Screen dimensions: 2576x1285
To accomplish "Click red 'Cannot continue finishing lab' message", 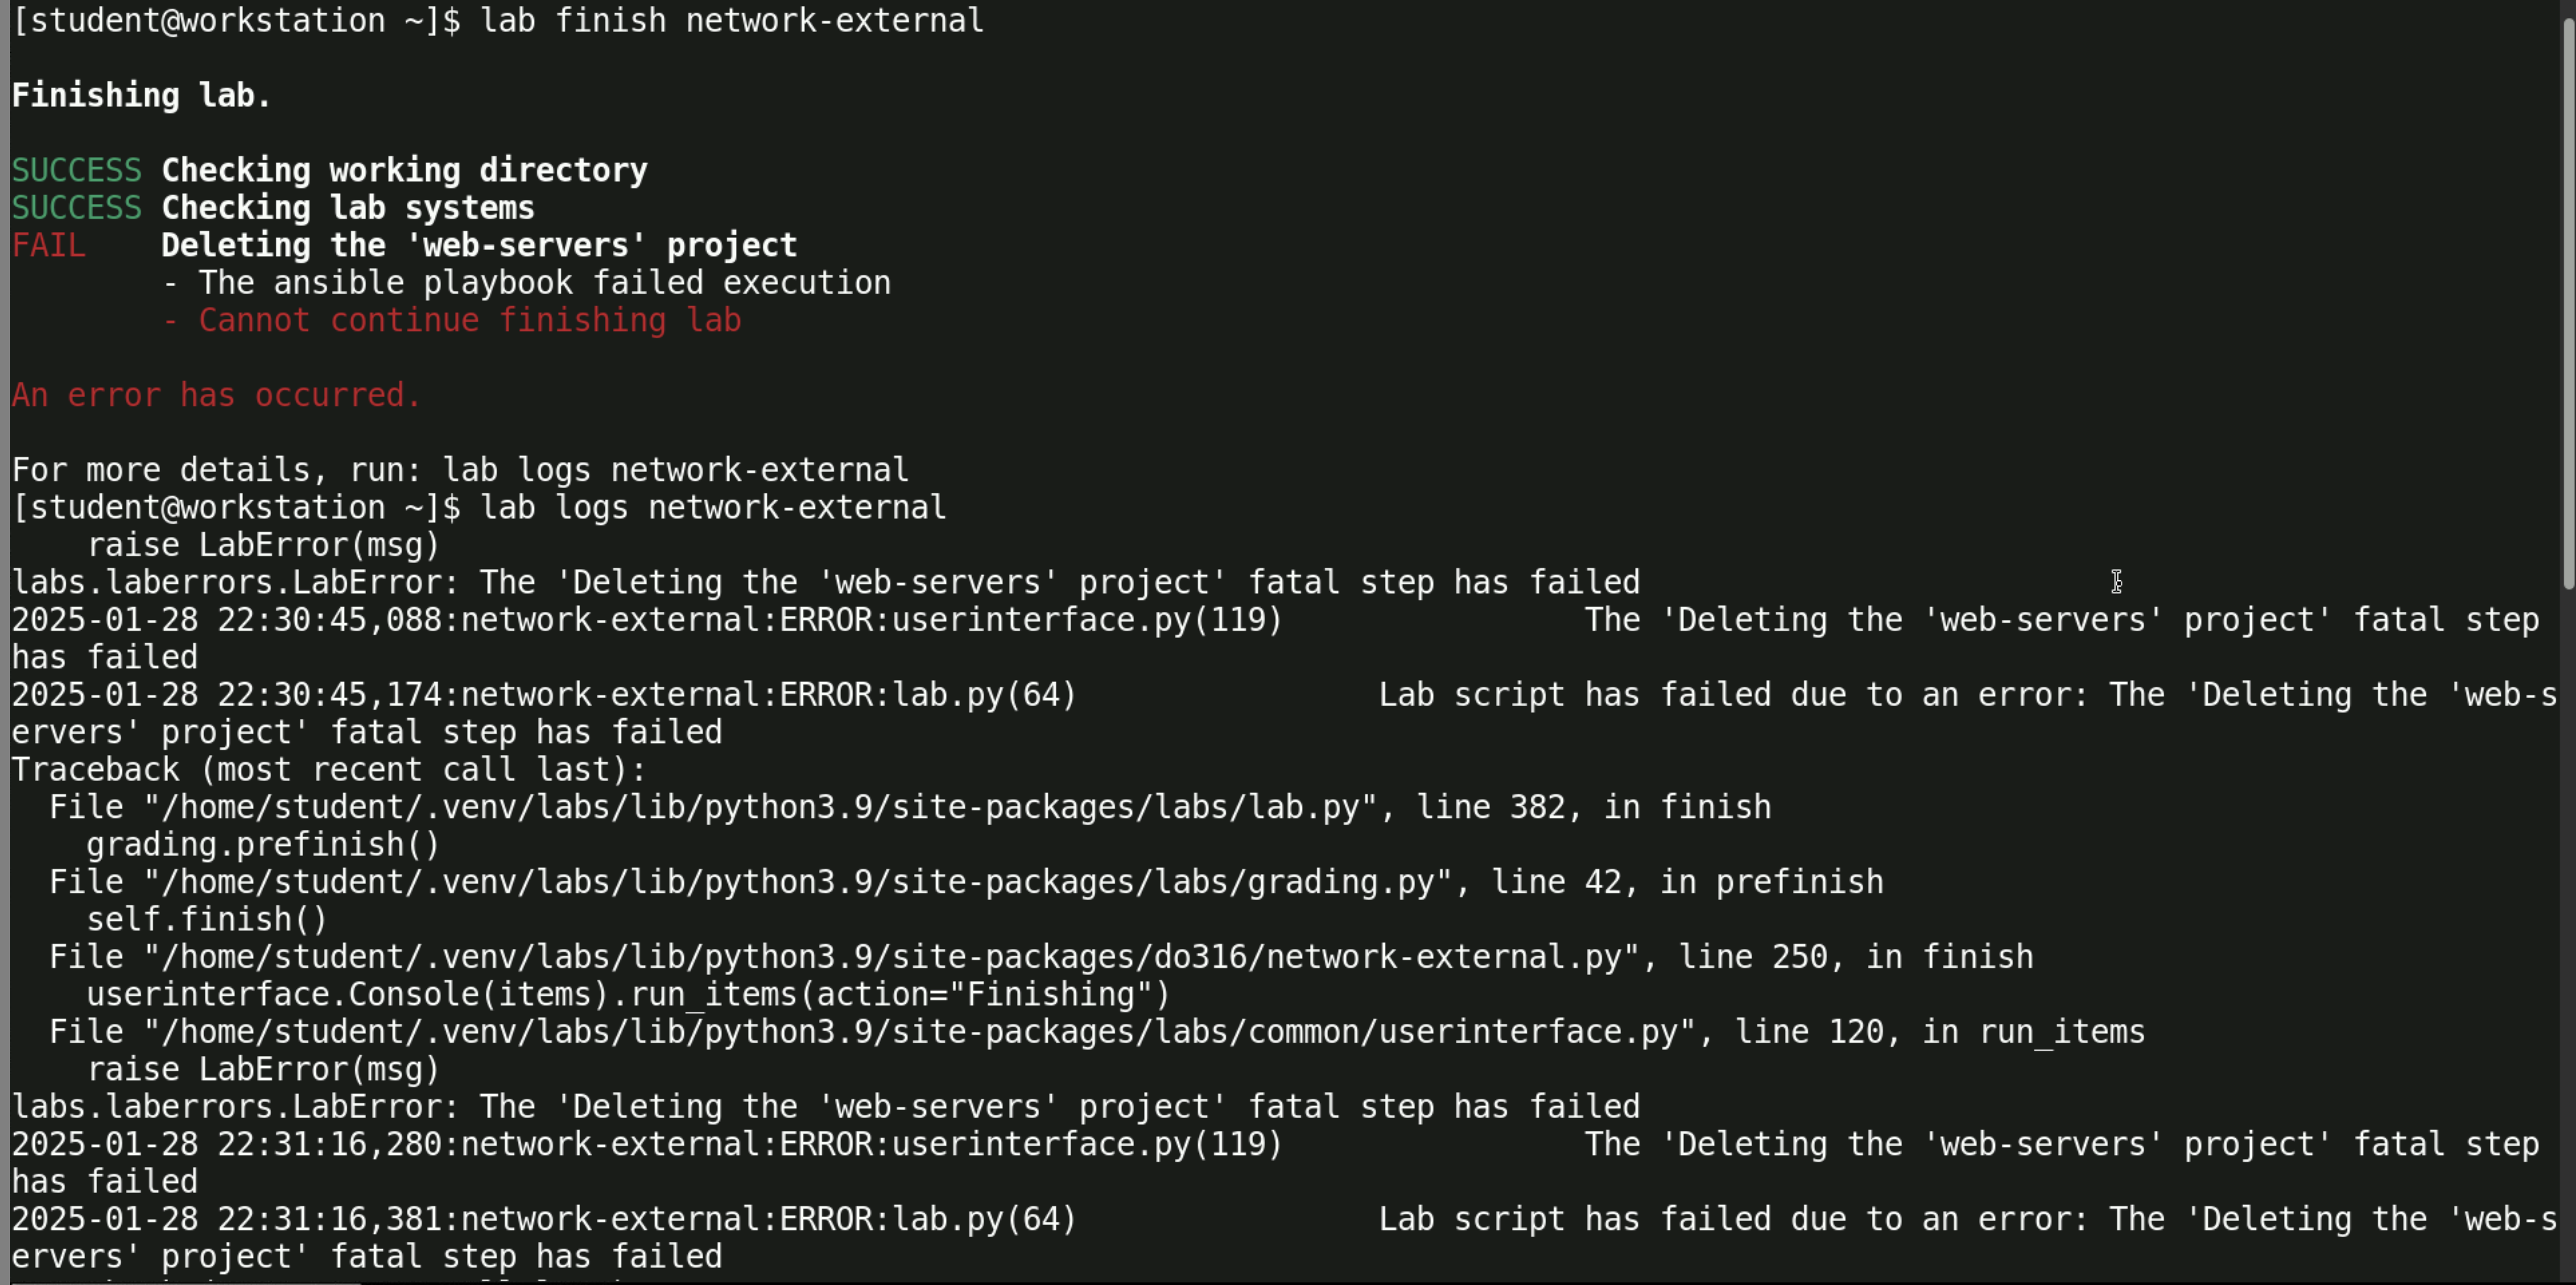I will tap(469, 320).
